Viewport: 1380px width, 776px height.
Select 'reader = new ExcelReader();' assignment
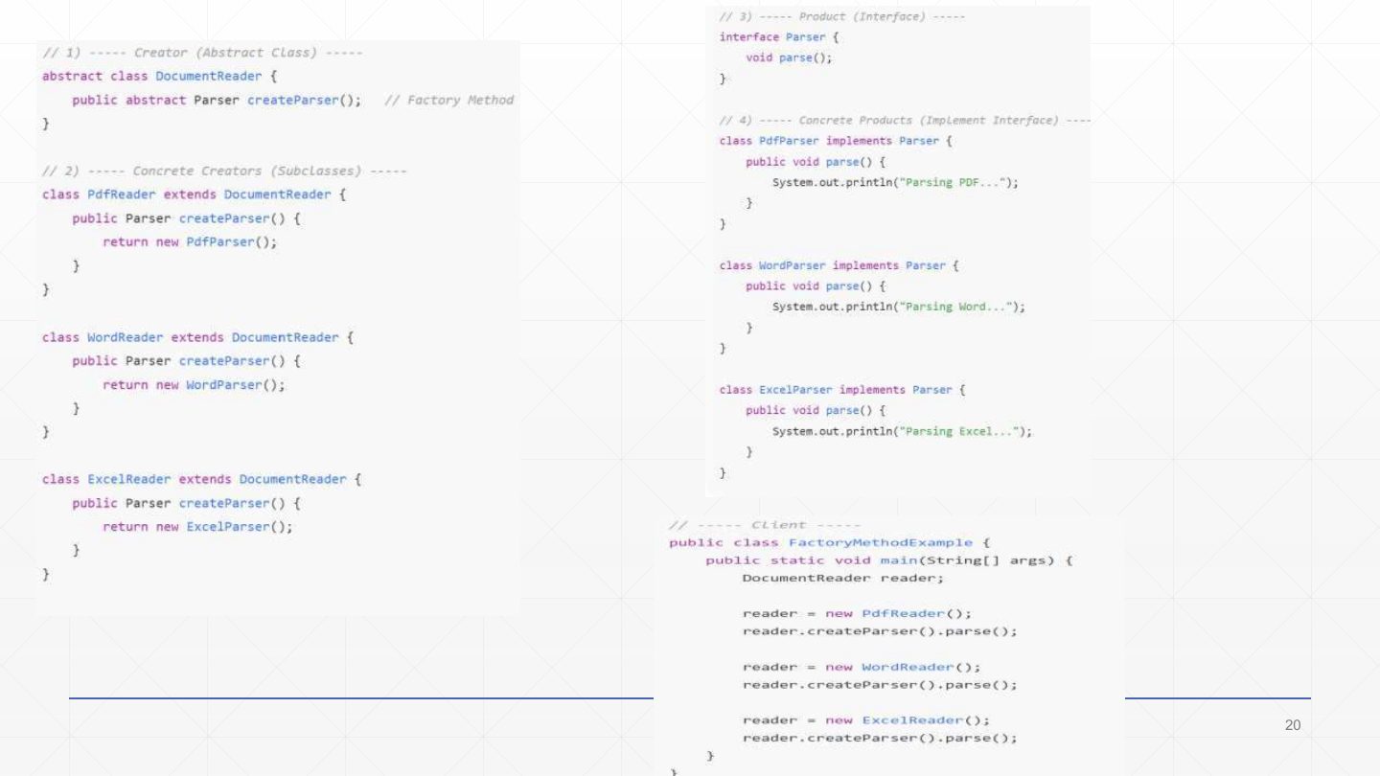coord(865,720)
